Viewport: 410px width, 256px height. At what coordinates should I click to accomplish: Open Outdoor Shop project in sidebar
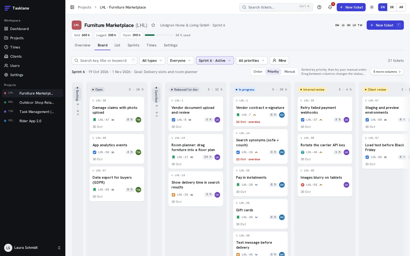(x=33, y=102)
